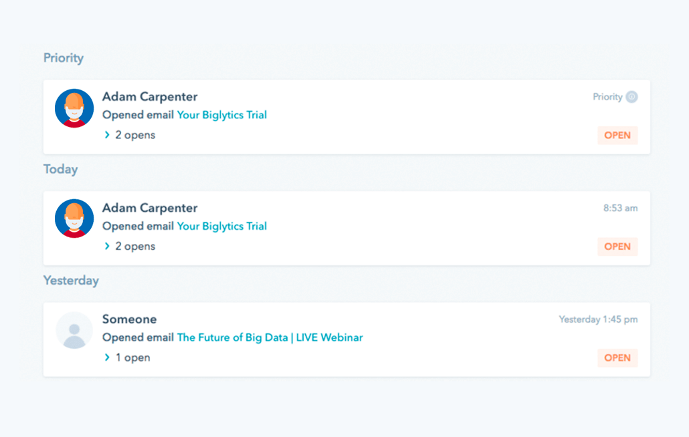Click the OPEN badge in the Priority card

point(617,136)
